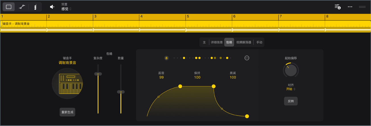Toggle the third pattern step dot
This screenshot has width=371, height=126.
point(181,58)
